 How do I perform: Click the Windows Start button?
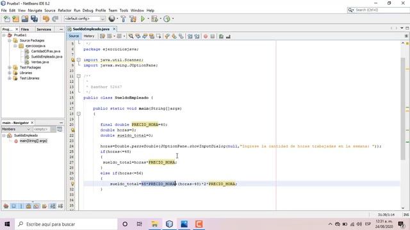pyautogui.click(x=7, y=224)
